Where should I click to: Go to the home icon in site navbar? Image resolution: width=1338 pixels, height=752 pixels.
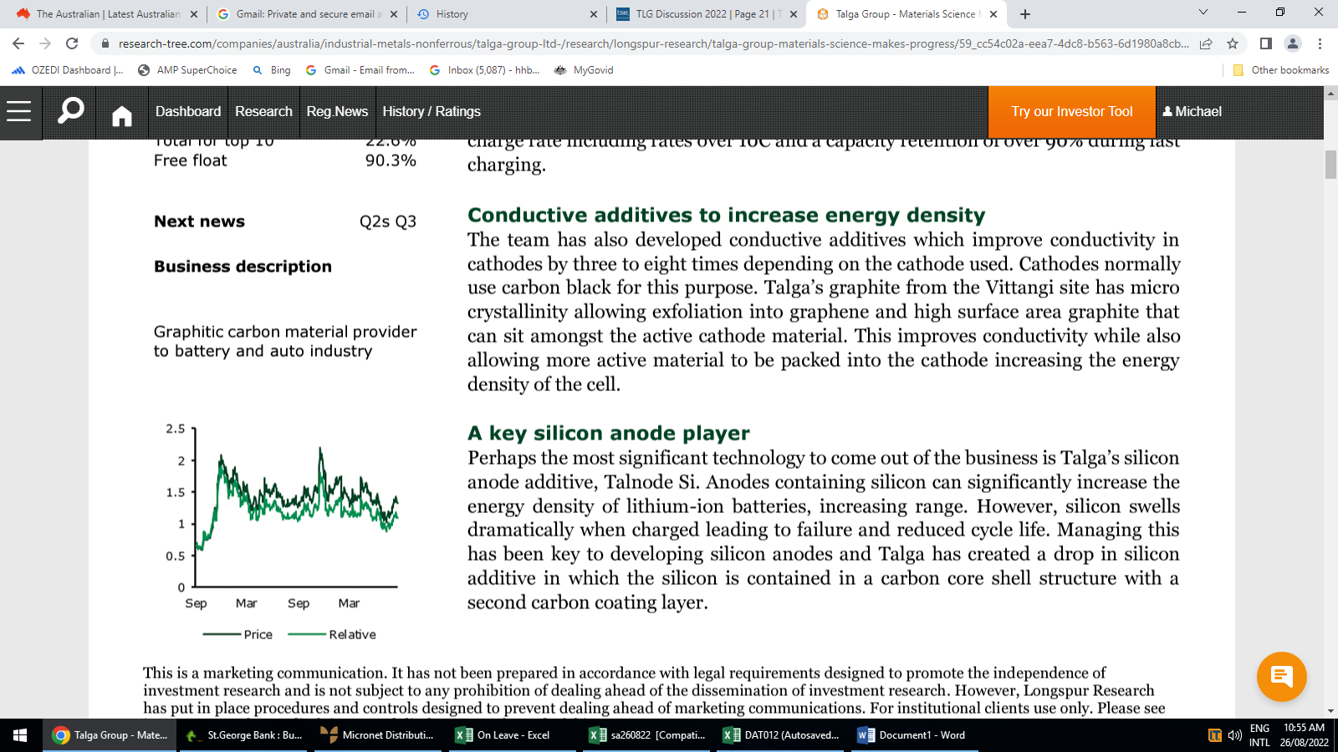tap(122, 115)
